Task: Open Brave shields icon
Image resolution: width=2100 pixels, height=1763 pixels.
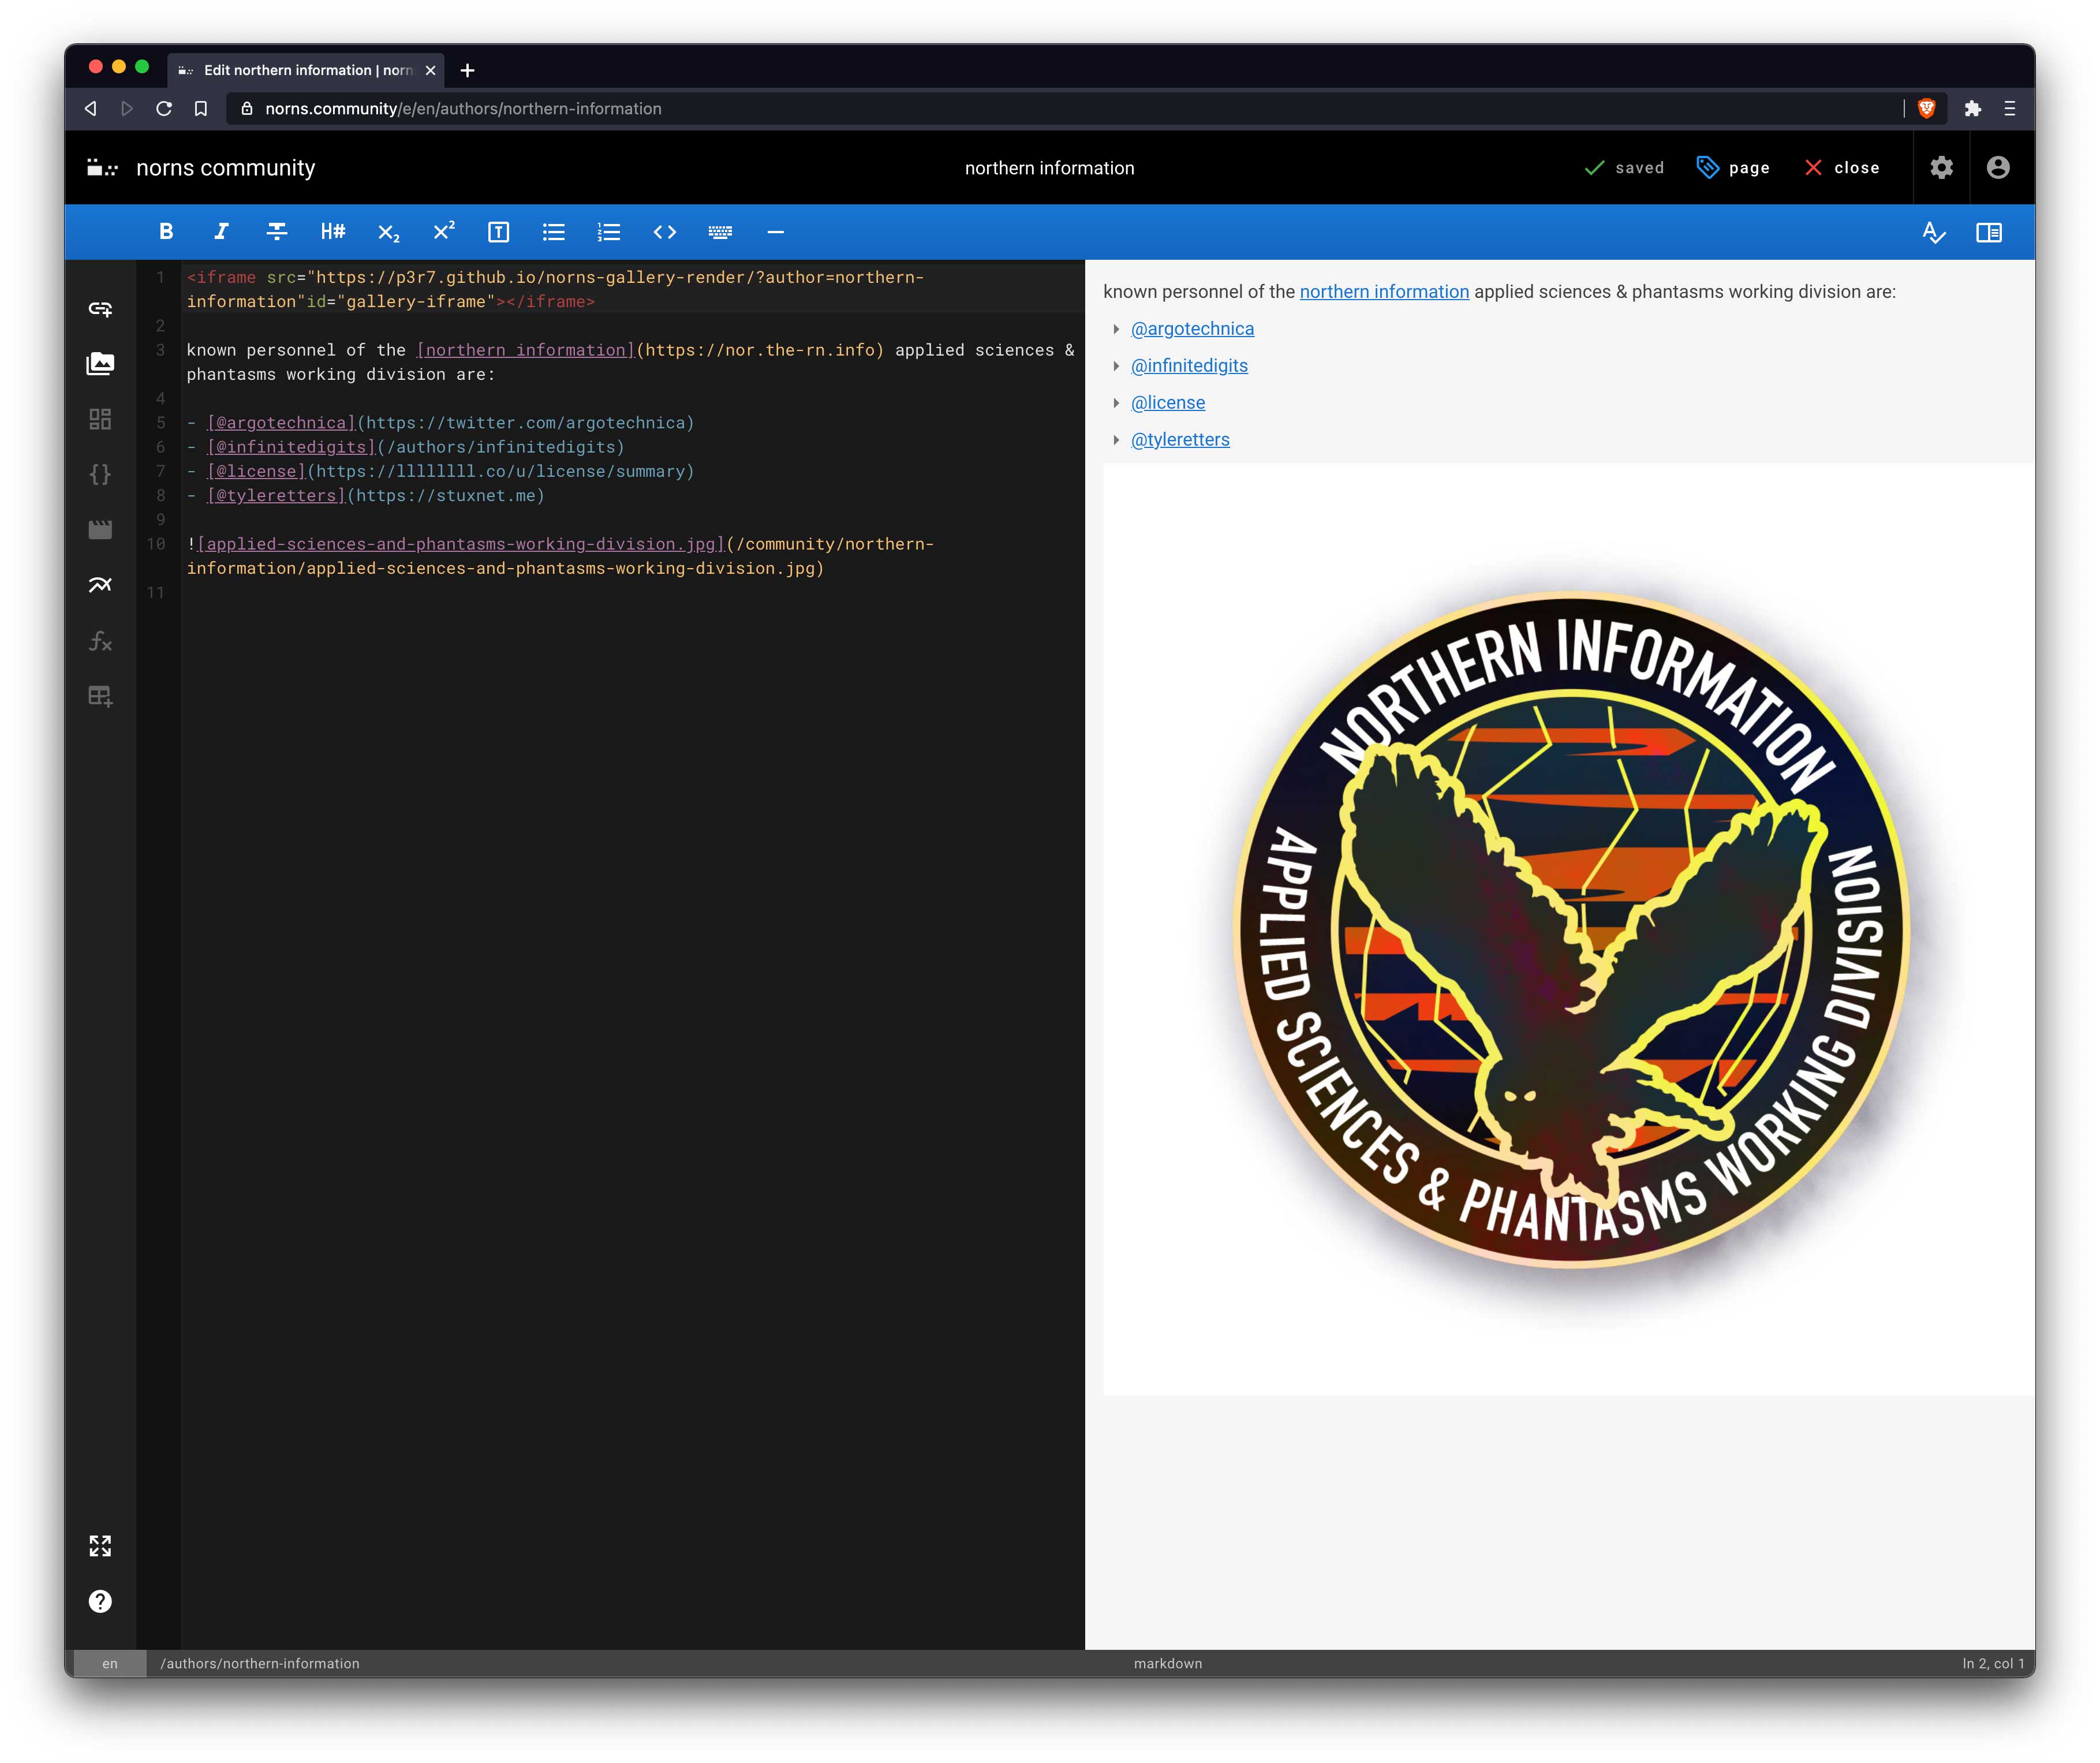Action: (1927, 109)
